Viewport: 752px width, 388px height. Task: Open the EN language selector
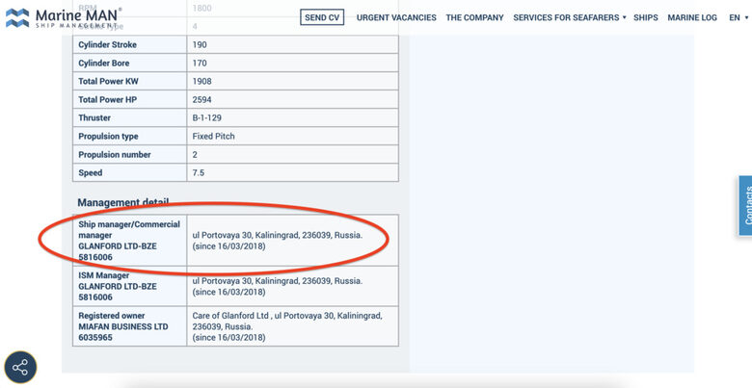[x=738, y=17]
